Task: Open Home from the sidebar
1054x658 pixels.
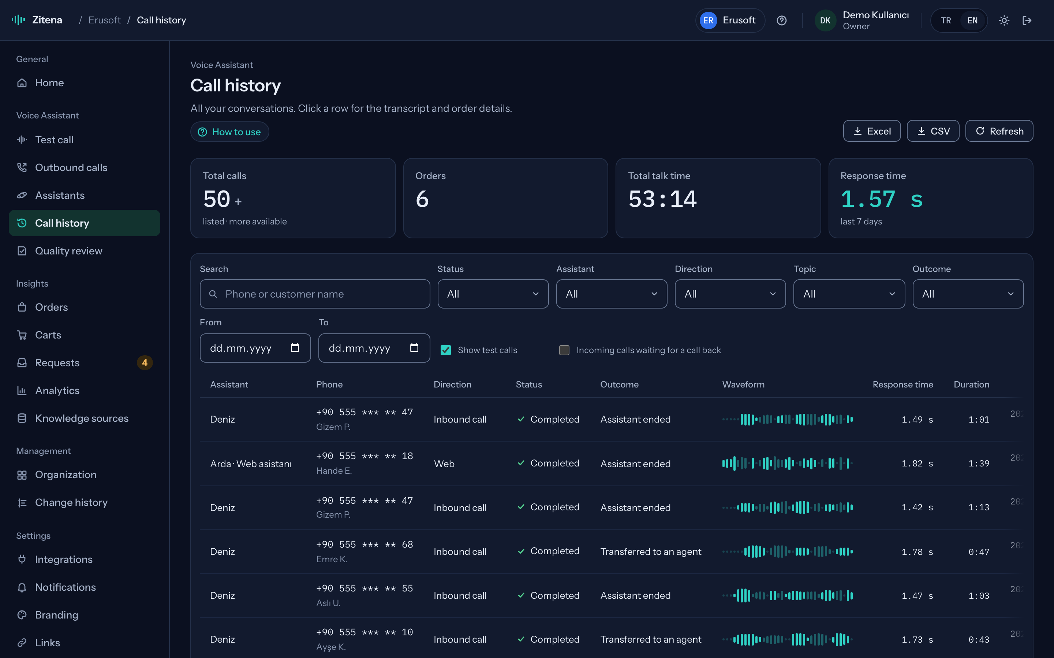Action: click(x=85, y=83)
